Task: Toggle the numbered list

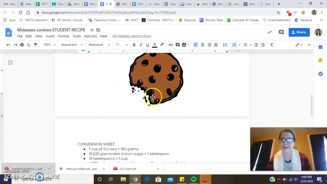Action: tap(234, 45)
